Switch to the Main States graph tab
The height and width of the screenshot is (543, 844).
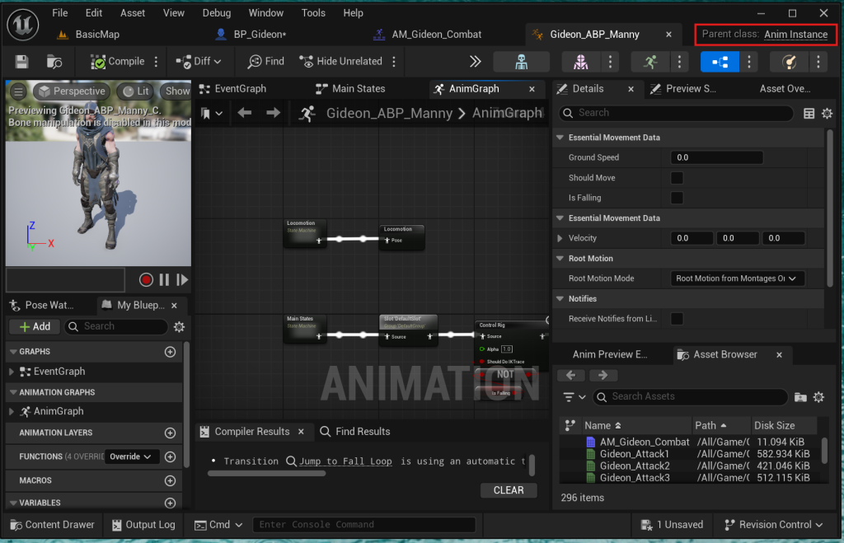(x=351, y=89)
